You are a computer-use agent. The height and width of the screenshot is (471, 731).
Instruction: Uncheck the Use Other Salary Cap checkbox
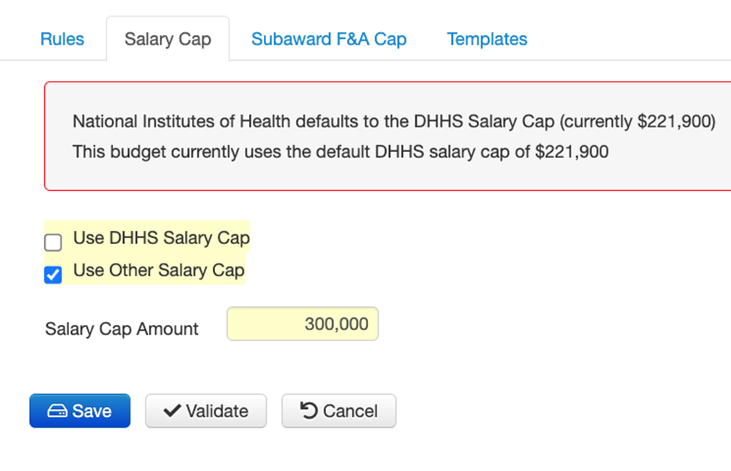pyautogui.click(x=53, y=276)
